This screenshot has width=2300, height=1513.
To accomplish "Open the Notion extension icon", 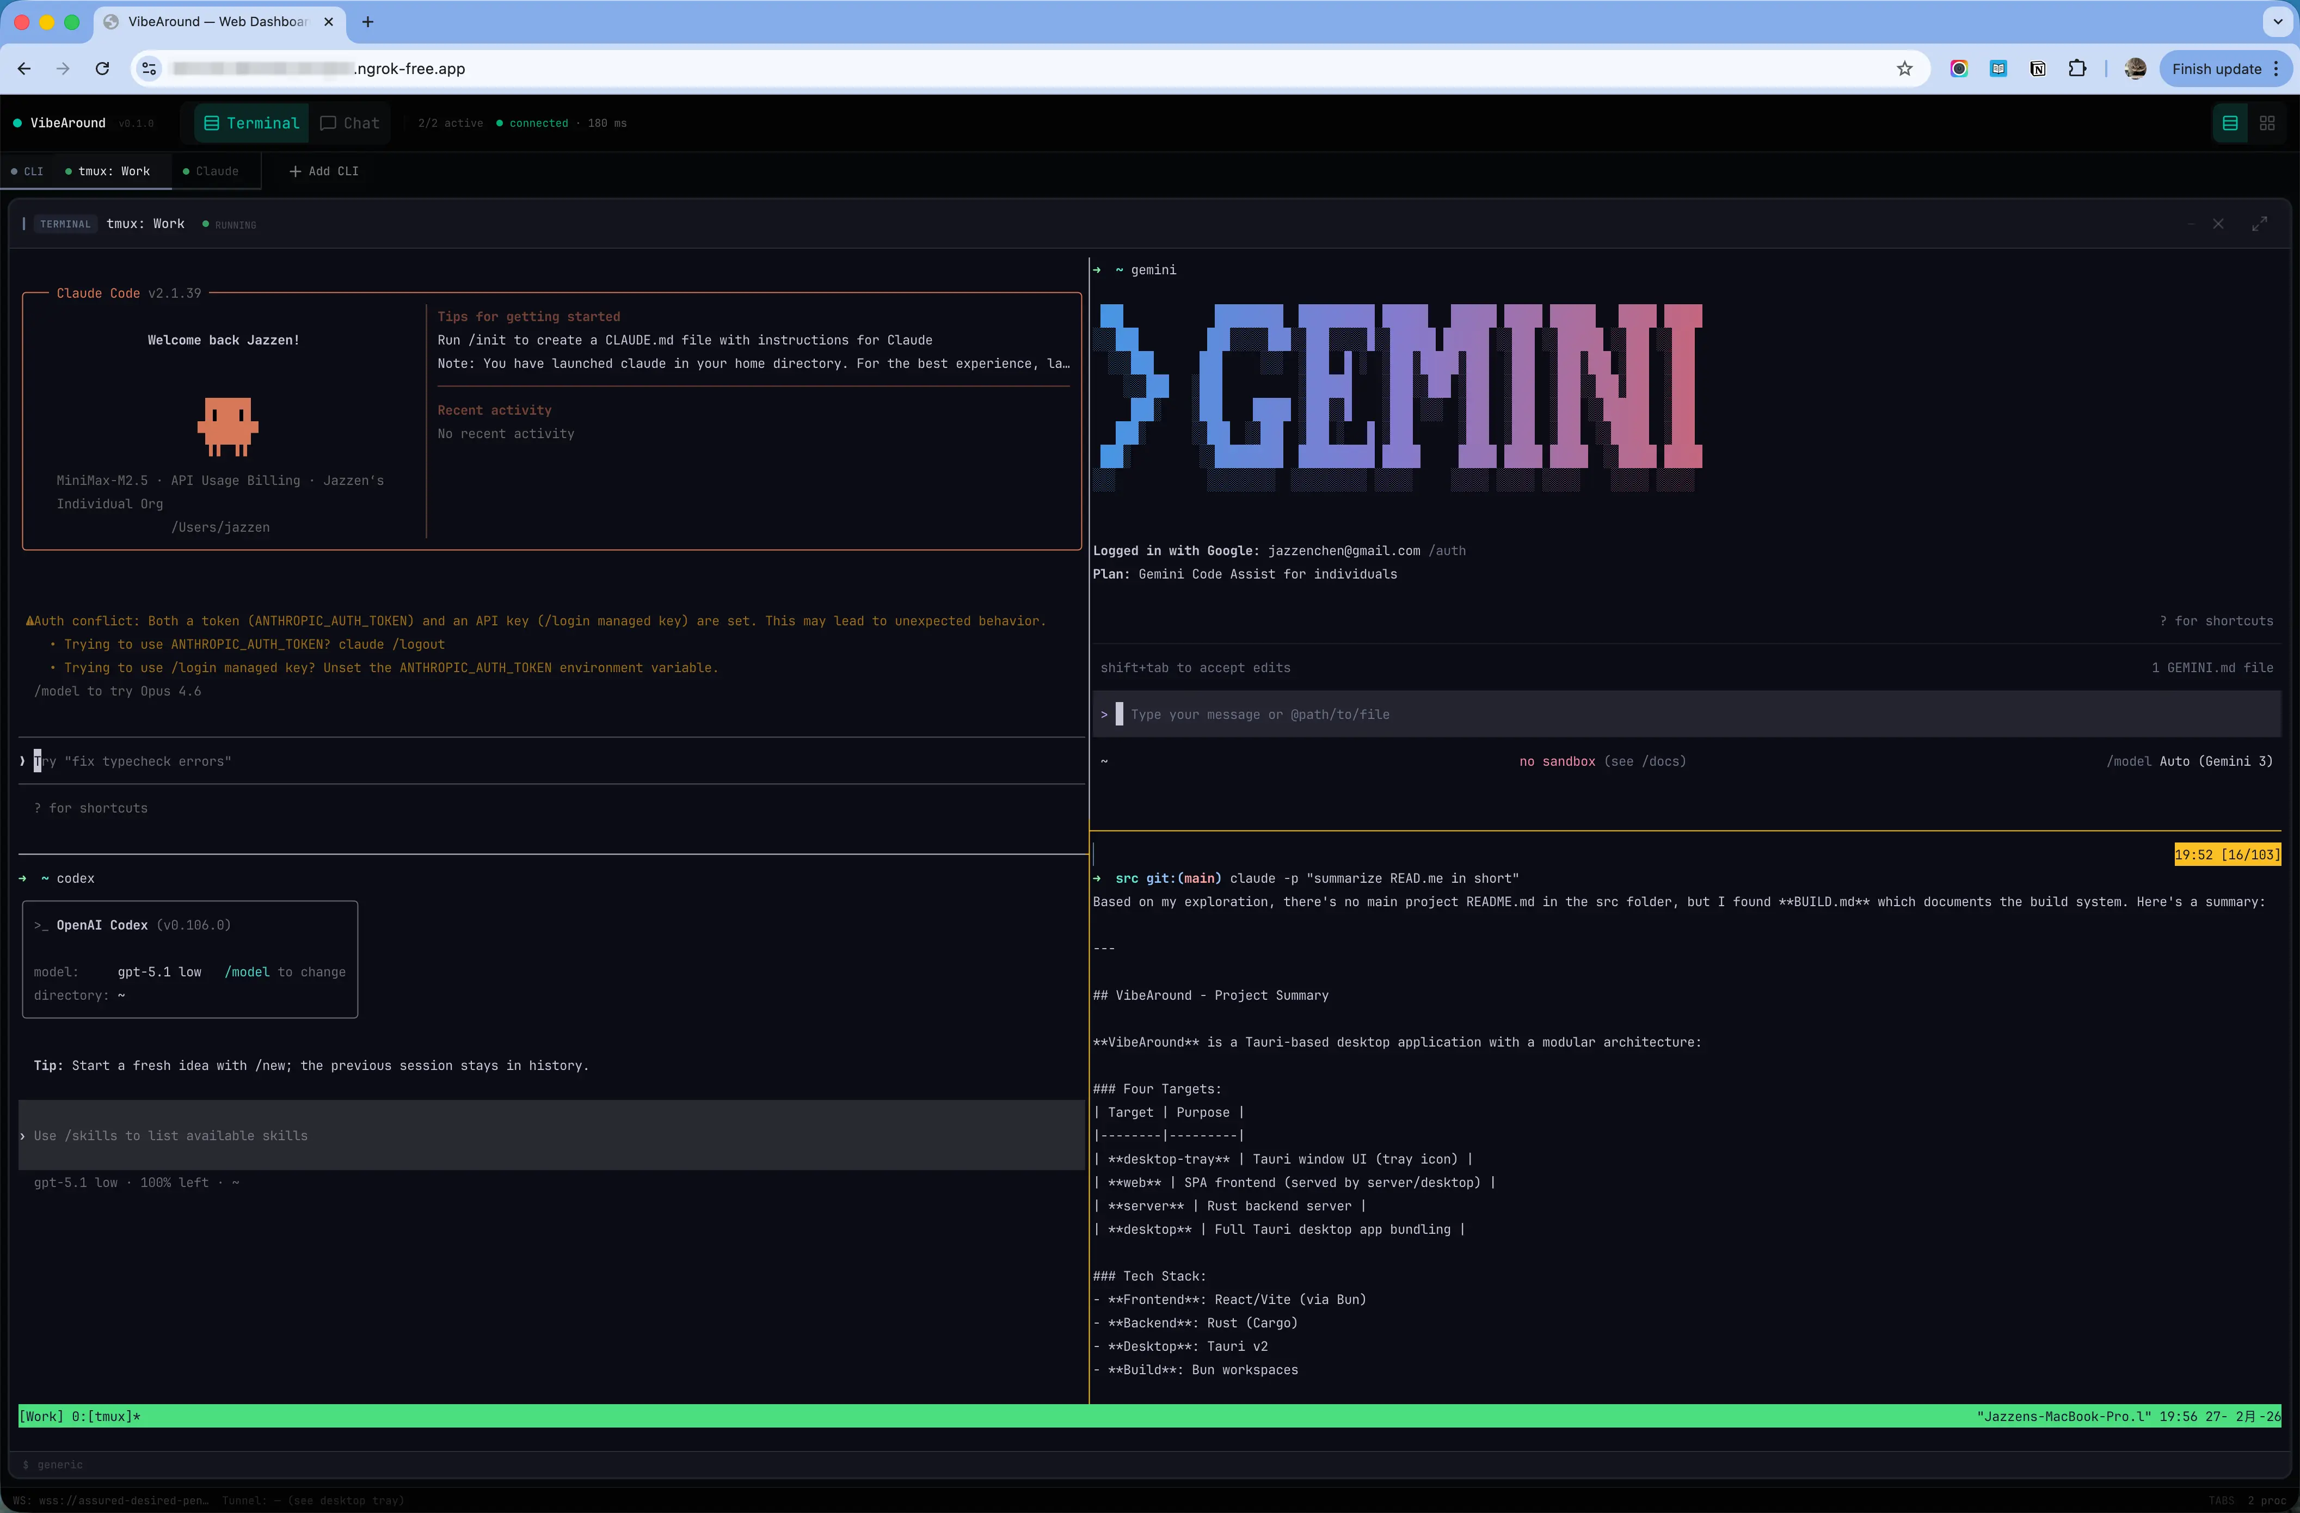I will pos(2038,69).
